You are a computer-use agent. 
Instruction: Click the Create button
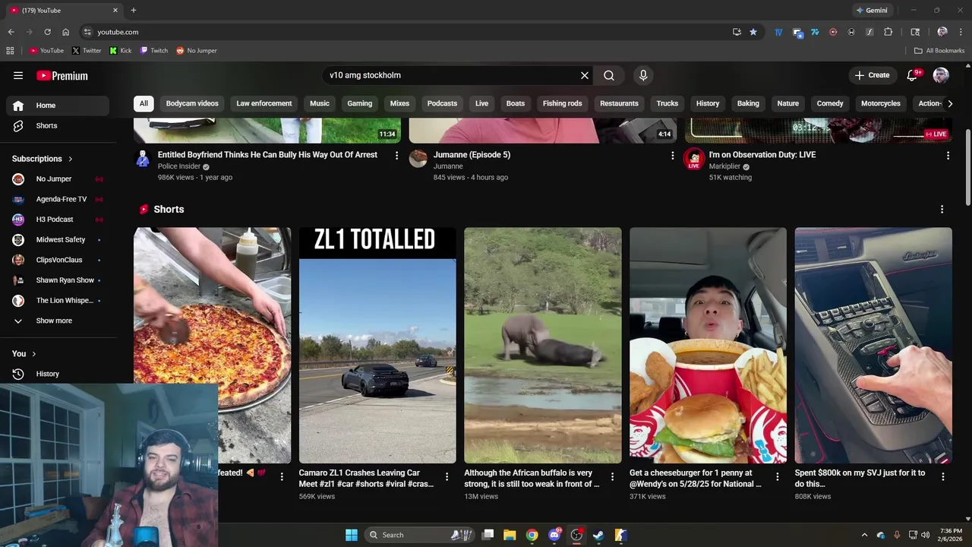point(872,75)
